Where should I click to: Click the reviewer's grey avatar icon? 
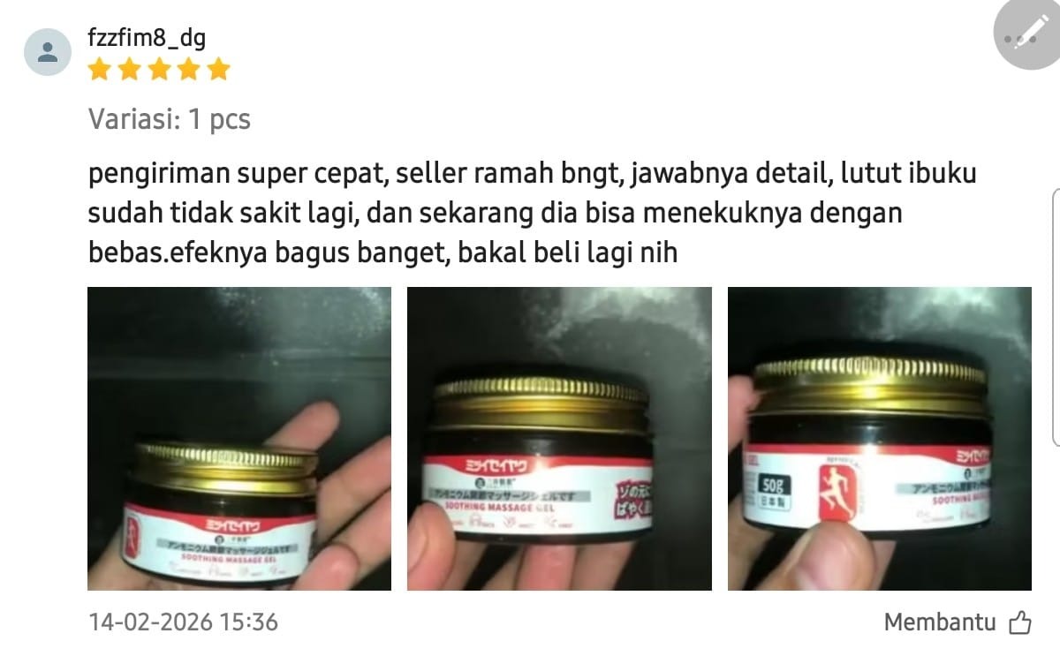click(x=48, y=52)
